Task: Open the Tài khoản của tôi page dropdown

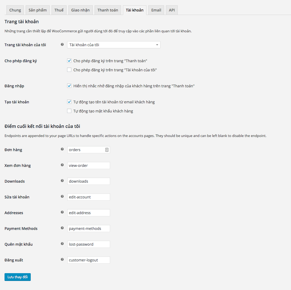Action: click(114, 45)
